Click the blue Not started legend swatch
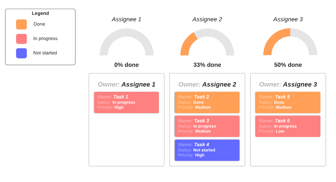The width and height of the screenshot is (336, 182). (x=21, y=53)
